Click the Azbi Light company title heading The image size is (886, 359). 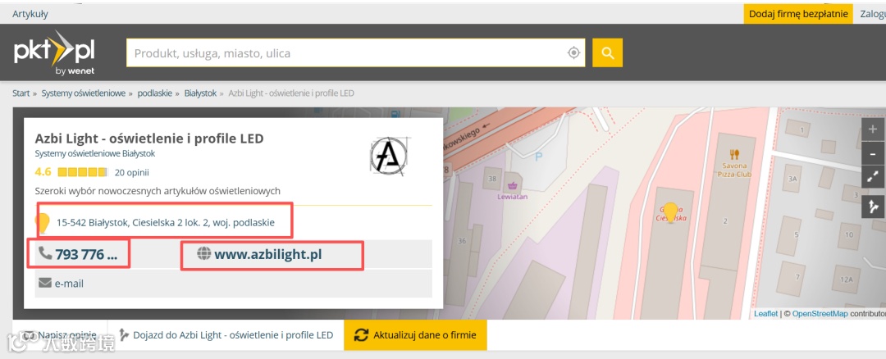tap(149, 139)
